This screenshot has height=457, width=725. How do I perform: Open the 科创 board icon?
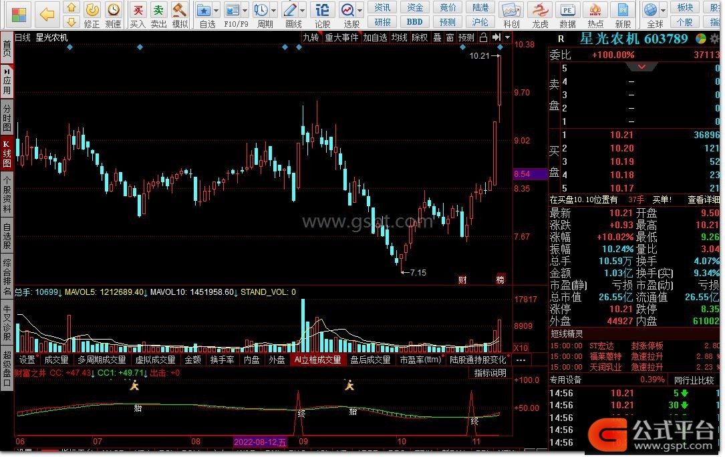511,15
